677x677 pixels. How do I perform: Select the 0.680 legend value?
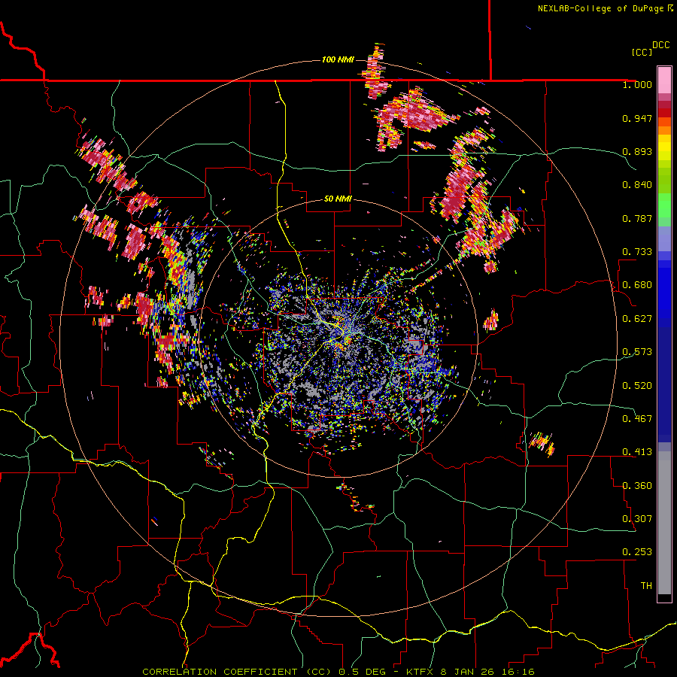(637, 285)
